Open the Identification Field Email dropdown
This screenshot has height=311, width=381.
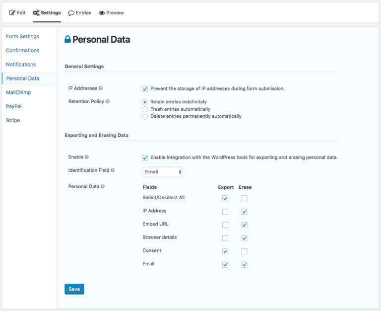click(x=162, y=172)
